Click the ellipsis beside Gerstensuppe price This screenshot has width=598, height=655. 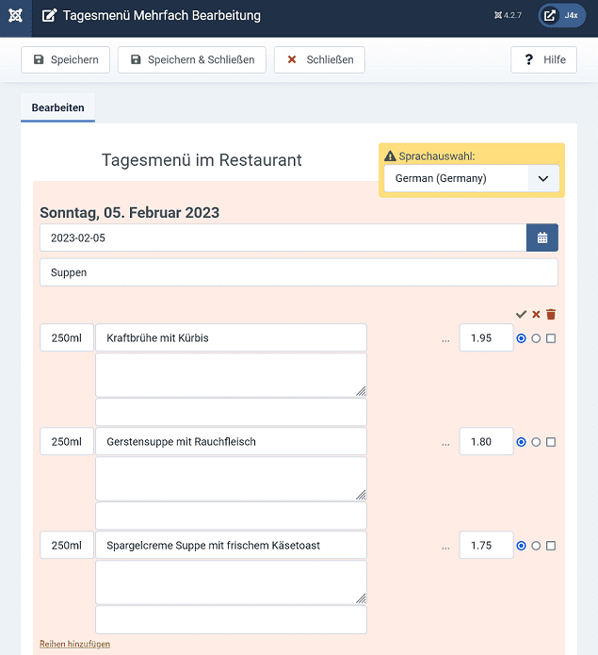coord(445,442)
